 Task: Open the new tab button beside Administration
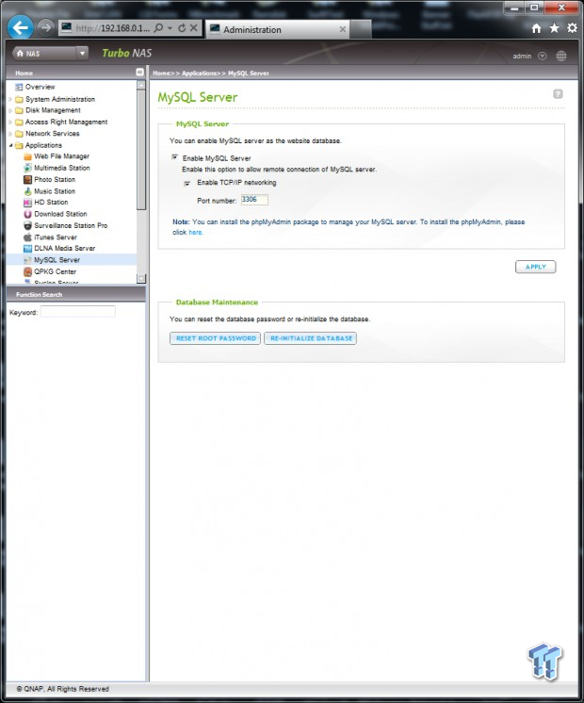(361, 29)
